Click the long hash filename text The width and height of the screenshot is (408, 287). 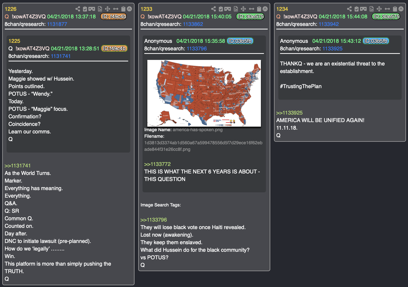(x=203, y=146)
